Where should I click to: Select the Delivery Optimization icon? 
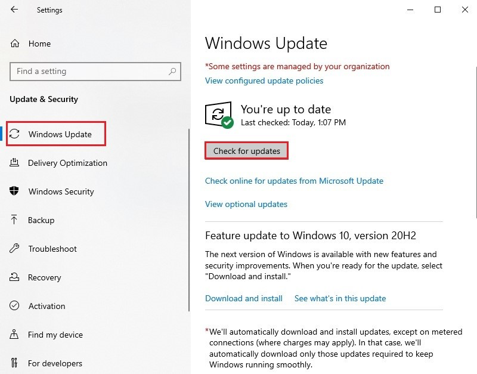14,163
